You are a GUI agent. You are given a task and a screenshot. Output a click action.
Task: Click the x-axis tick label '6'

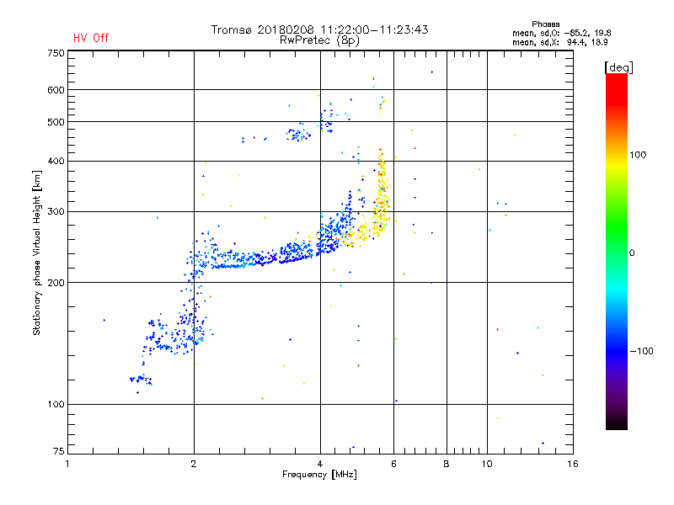pos(393,464)
